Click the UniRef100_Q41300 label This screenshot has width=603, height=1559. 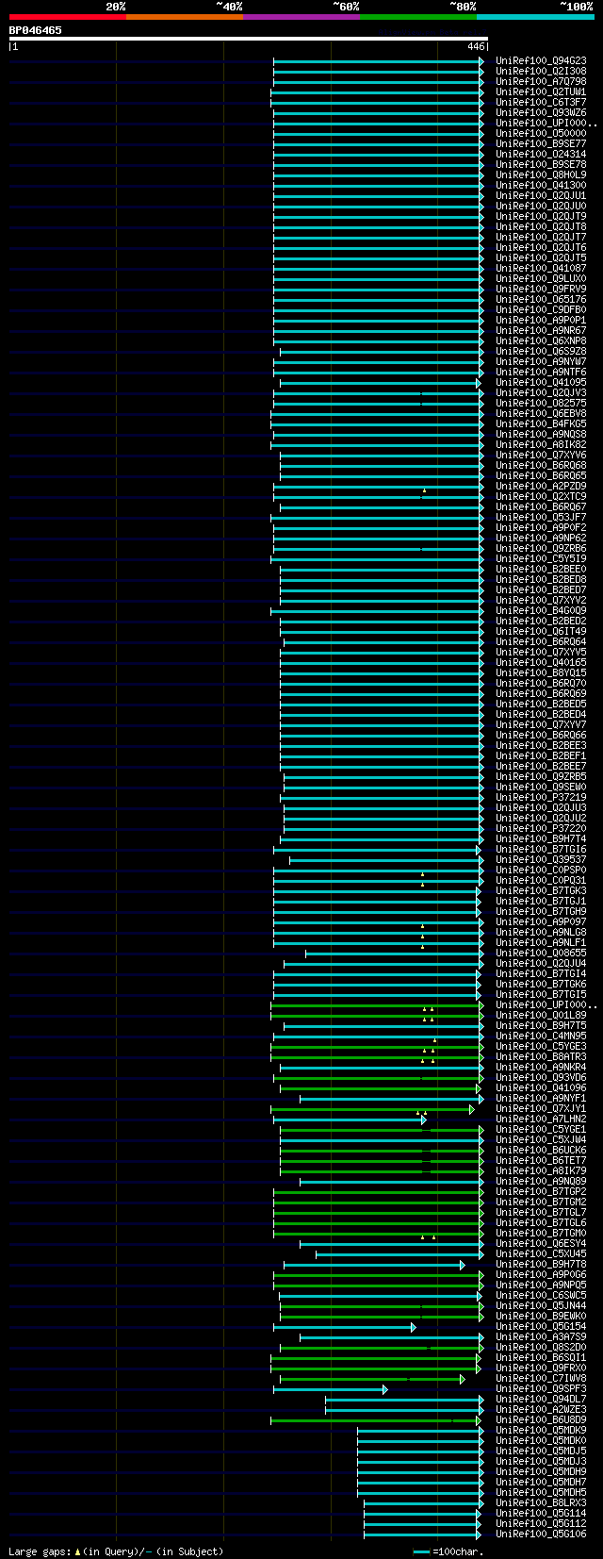(541, 185)
